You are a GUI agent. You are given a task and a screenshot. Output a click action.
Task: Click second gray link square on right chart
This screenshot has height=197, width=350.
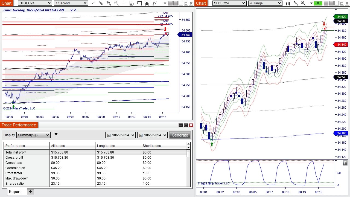[x=332, y=3]
